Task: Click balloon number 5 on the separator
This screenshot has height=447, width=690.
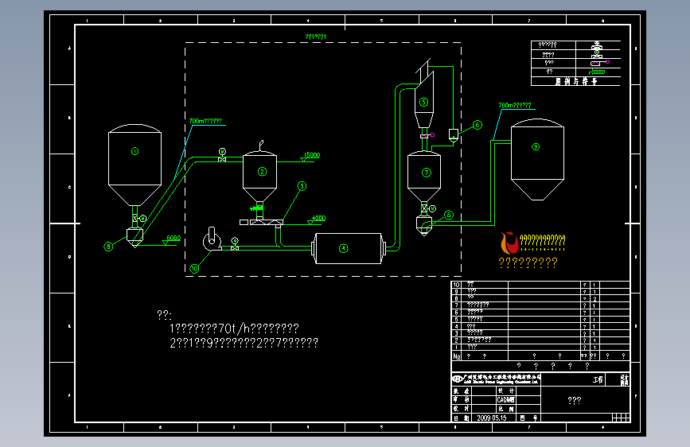Action: point(423,102)
